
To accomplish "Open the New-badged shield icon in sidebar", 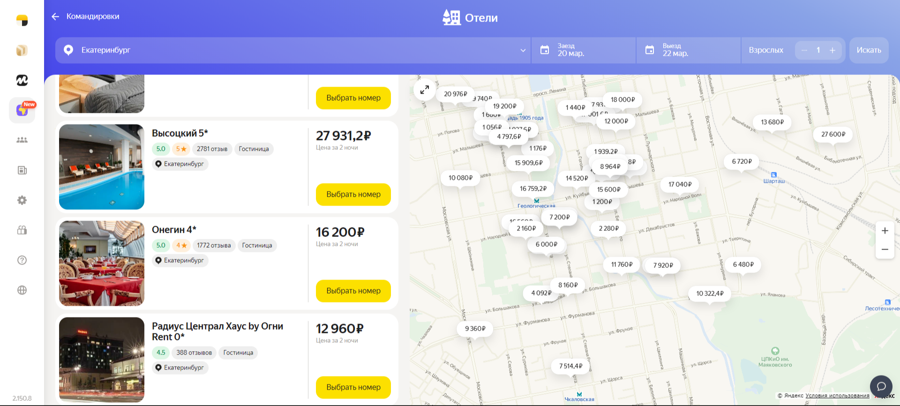I will coord(22,111).
